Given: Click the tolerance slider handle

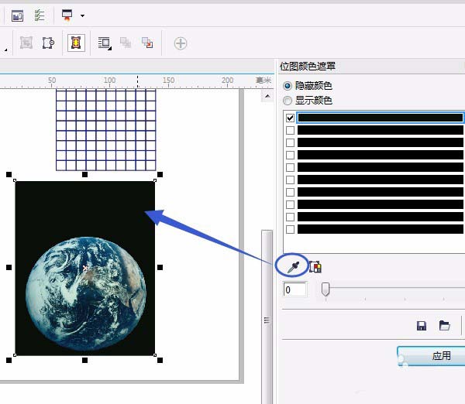Looking at the screenshot, I should (325, 289).
